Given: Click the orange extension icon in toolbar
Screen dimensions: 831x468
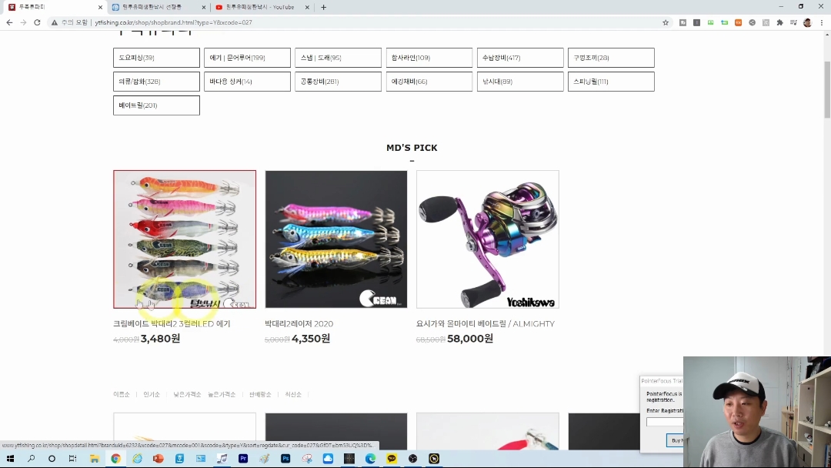Looking at the screenshot, I should [x=738, y=22].
